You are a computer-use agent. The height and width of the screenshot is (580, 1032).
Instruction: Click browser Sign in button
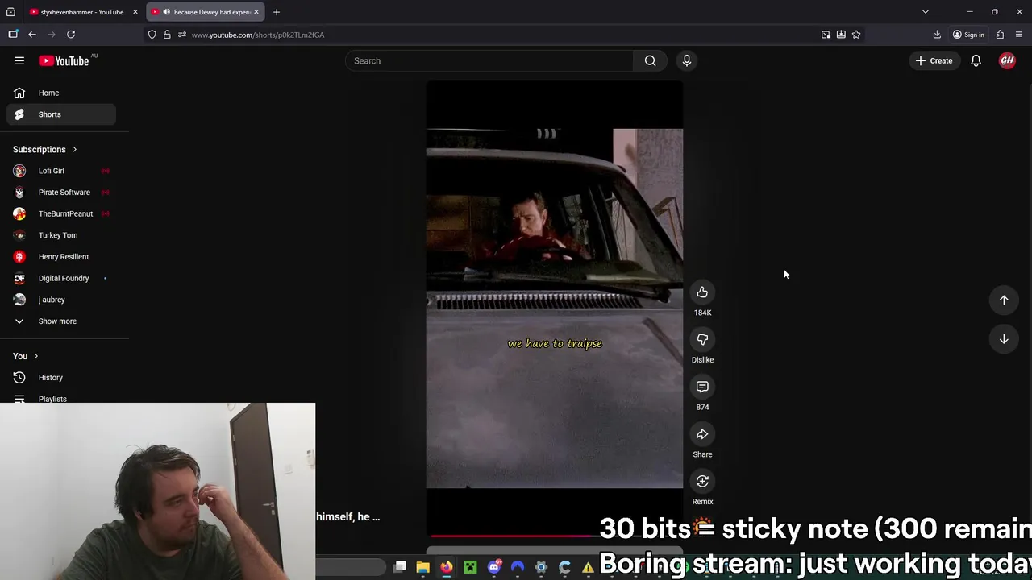[968, 35]
